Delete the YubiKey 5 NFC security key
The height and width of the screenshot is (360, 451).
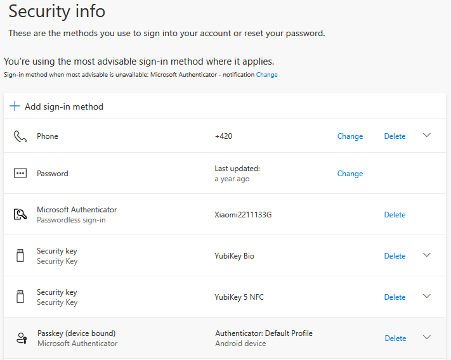click(x=395, y=297)
